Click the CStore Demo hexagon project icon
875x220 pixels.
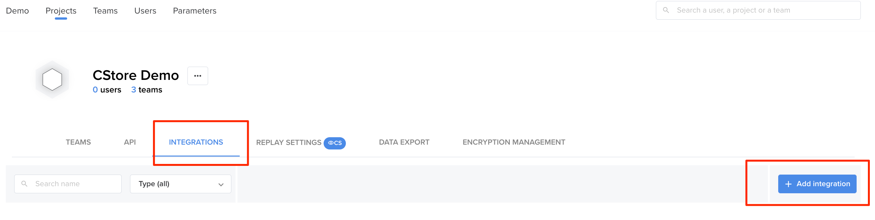pyautogui.click(x=52, y=80)
